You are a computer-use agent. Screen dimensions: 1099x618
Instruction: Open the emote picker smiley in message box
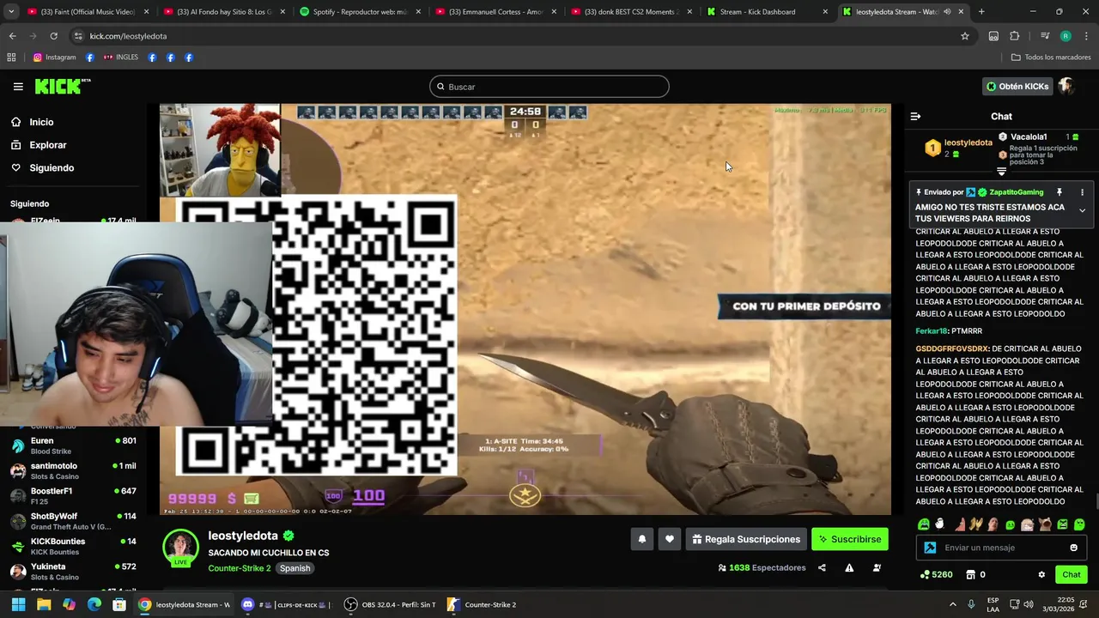click(1073, 548)
